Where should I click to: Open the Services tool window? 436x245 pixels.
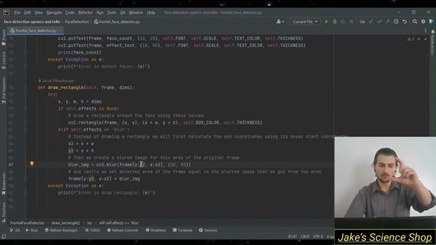point(208,230)
